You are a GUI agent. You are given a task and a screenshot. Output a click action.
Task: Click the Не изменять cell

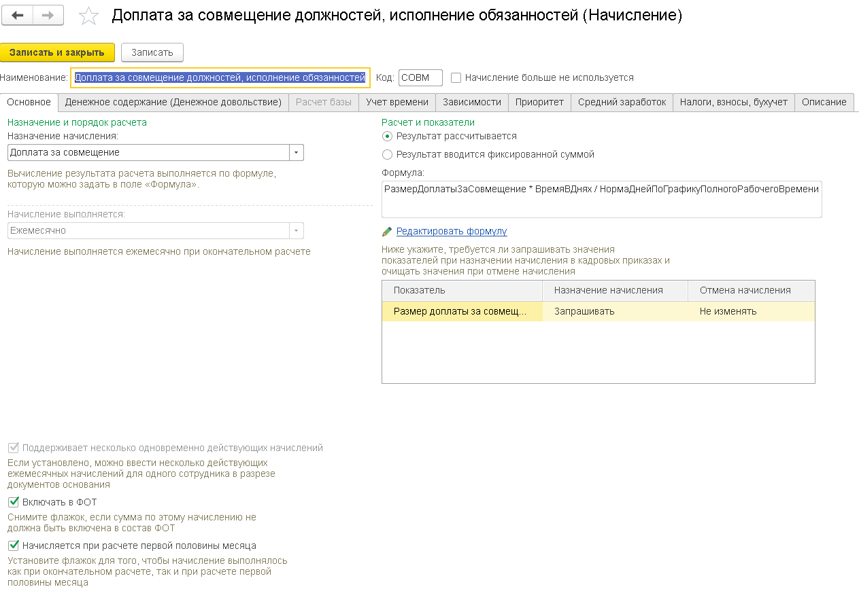point(752,312)
